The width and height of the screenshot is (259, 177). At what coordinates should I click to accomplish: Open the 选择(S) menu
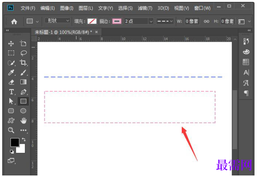125,8
